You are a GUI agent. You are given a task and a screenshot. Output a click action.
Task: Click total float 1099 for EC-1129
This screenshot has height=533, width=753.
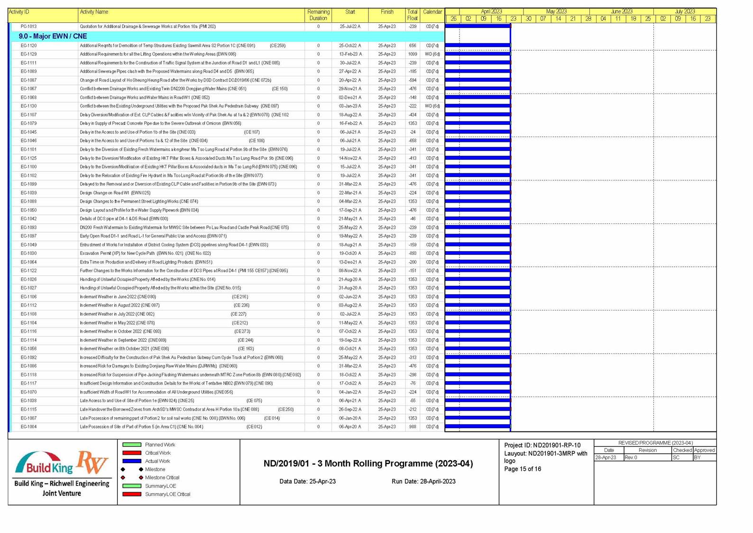tap(413, 54)
